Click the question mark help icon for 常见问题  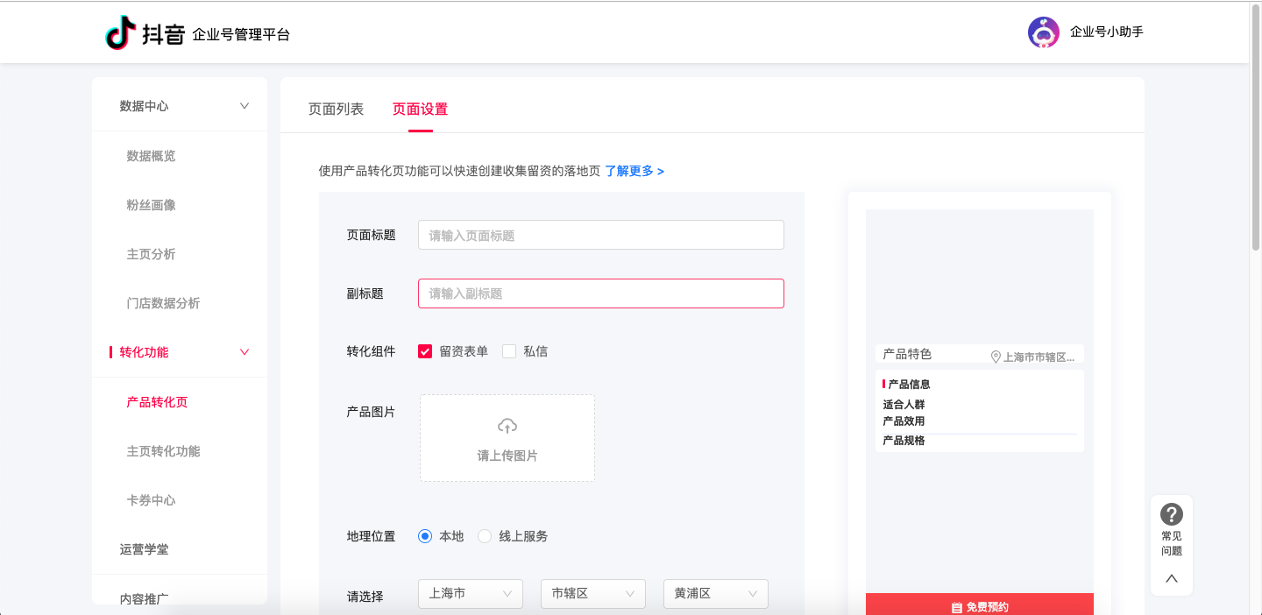tap(1171, 512)
